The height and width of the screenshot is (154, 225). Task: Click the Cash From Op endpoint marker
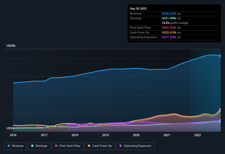[220, 109]
